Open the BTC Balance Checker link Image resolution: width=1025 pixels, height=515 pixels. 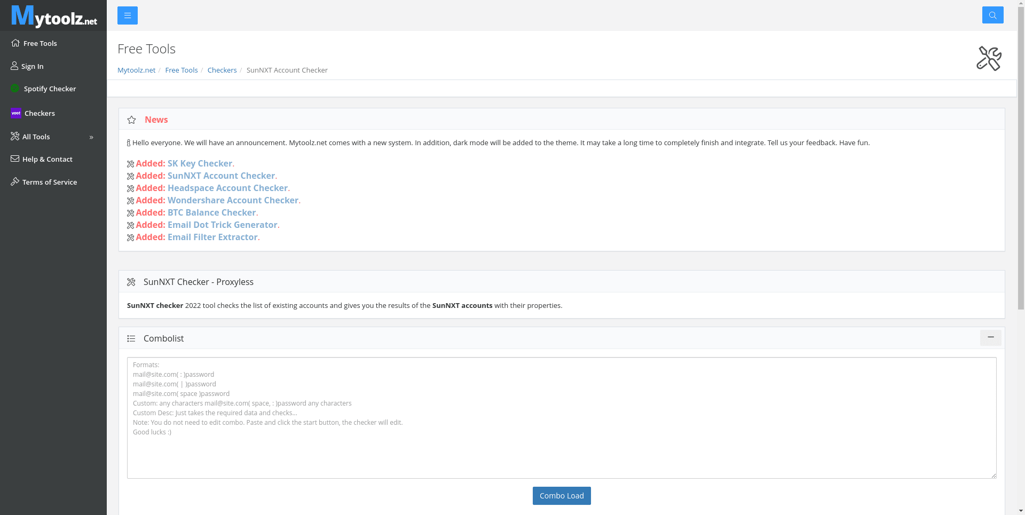(211, 212)
